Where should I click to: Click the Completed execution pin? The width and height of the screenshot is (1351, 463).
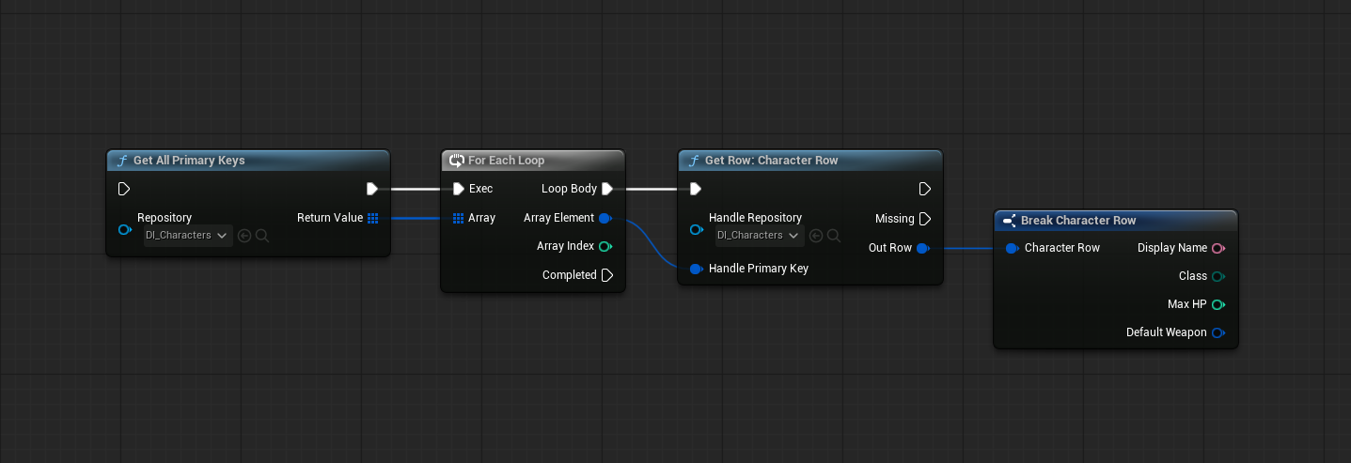607,275
